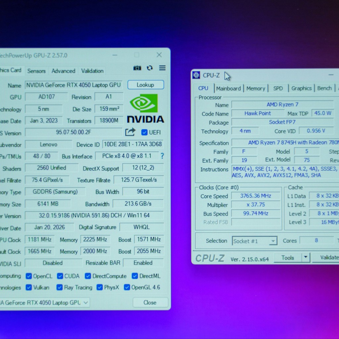Image resolution: width=339 pixels, height=339 pixels.
Task: Take a GPU-Z screenshot with camera icon
Action: click(x=137, y=68)
